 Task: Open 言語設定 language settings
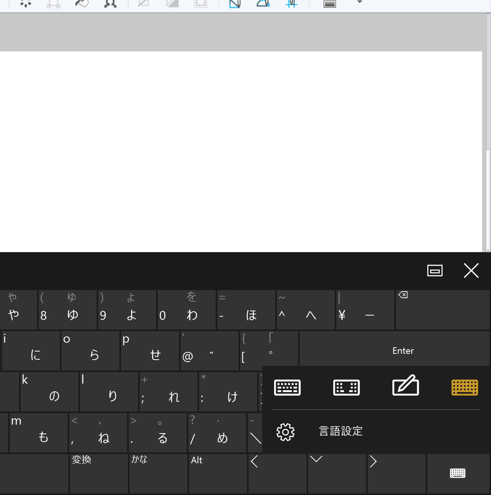[341, 431]
